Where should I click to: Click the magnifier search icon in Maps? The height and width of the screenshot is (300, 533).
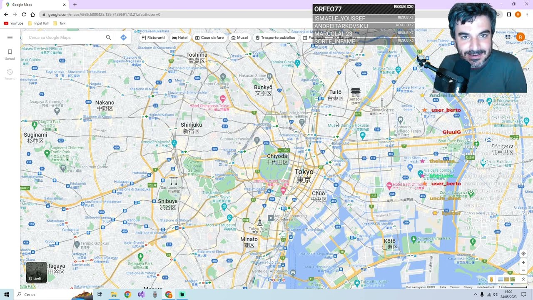click(108, 37)
